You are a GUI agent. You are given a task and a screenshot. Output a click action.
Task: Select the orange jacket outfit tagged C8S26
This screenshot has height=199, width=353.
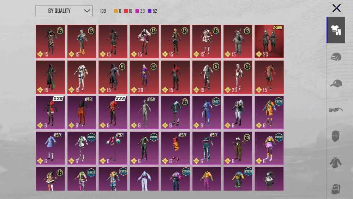[269, 113]
